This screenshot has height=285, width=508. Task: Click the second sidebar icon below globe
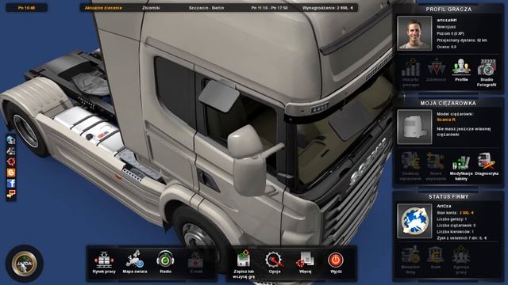tap(11, 151)
